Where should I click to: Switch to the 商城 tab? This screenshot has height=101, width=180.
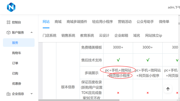58,22
